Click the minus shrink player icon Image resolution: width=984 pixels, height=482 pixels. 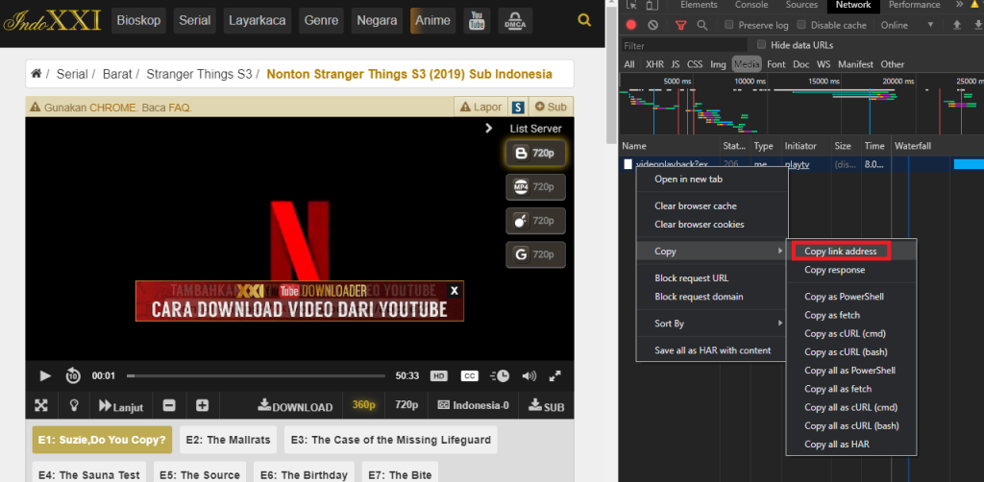coord(169,405)
